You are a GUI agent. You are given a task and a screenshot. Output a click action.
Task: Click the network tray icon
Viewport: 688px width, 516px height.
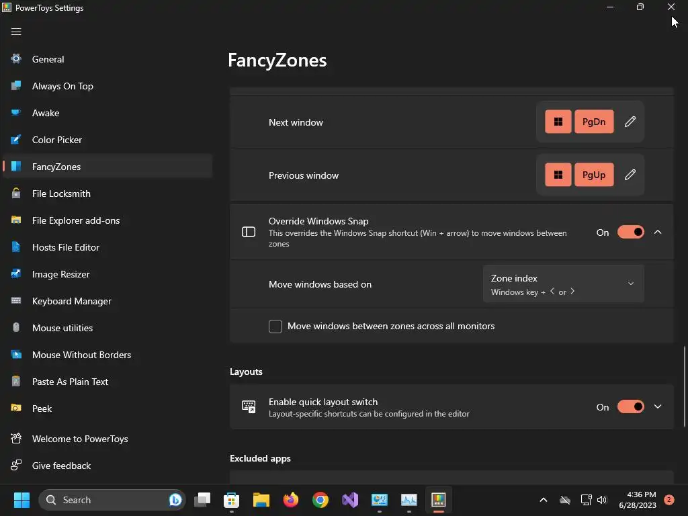coord(586,500)
